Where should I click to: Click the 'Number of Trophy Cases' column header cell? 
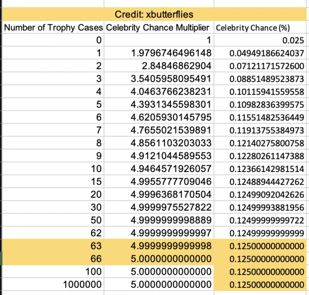click(x=53, y=28)
